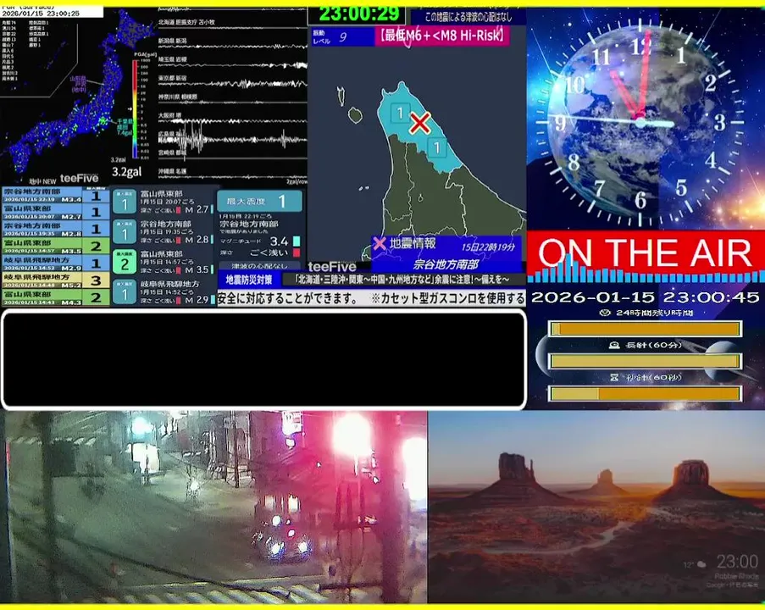Screen dimensions: 765x610
Task: Select the 新潟県 新潟 waveform row
Action: click(x=233, y=43)
